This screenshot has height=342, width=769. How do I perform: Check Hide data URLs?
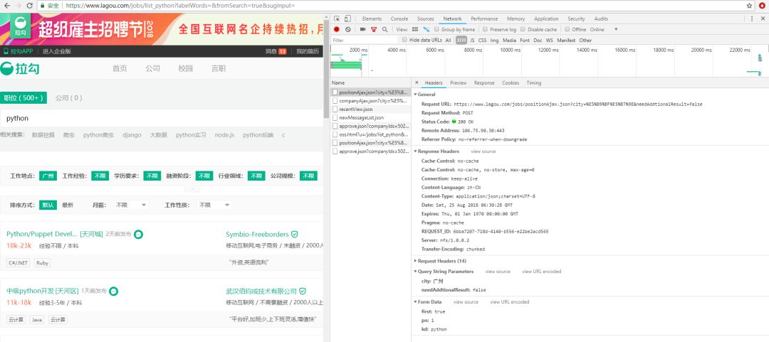(404, 41)
